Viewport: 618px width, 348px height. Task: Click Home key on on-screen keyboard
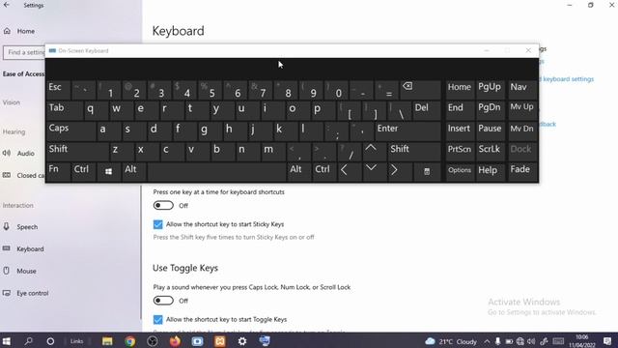pos(460,90)
